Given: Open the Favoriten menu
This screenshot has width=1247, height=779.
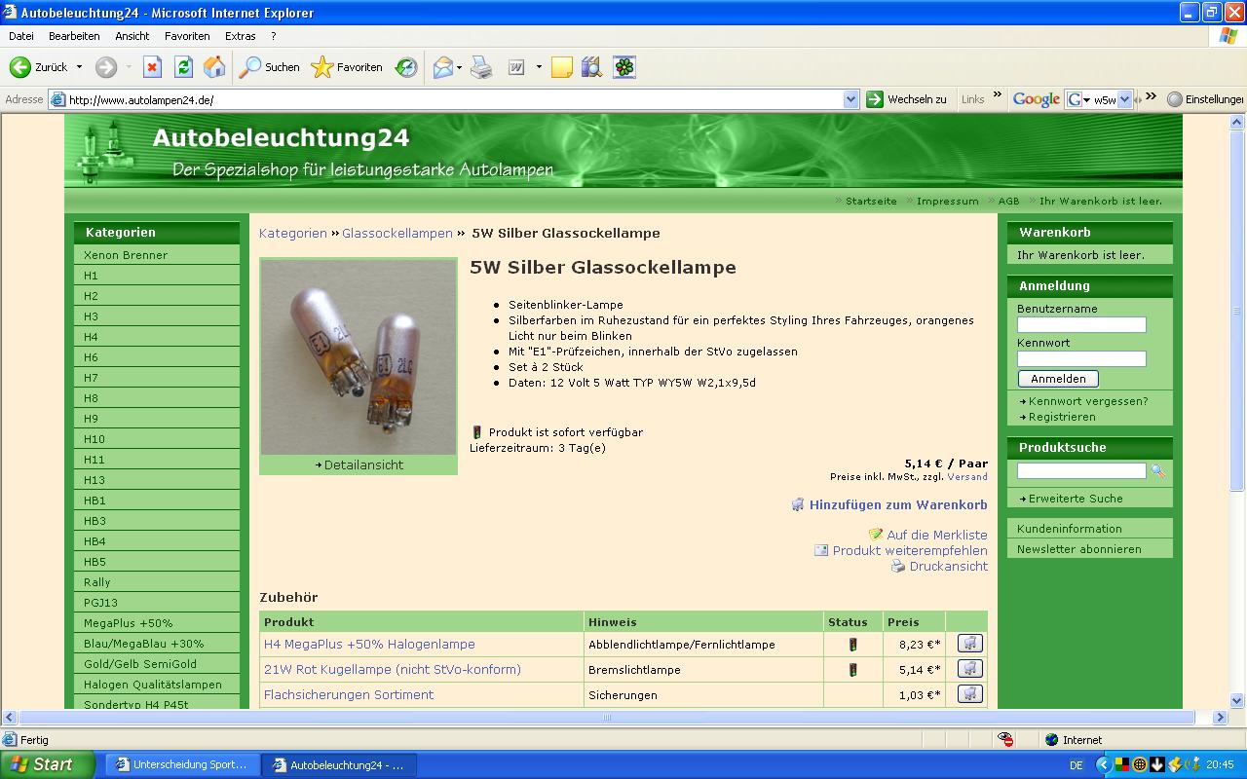Looking at the screenshot, I should (x=187, y=36).
